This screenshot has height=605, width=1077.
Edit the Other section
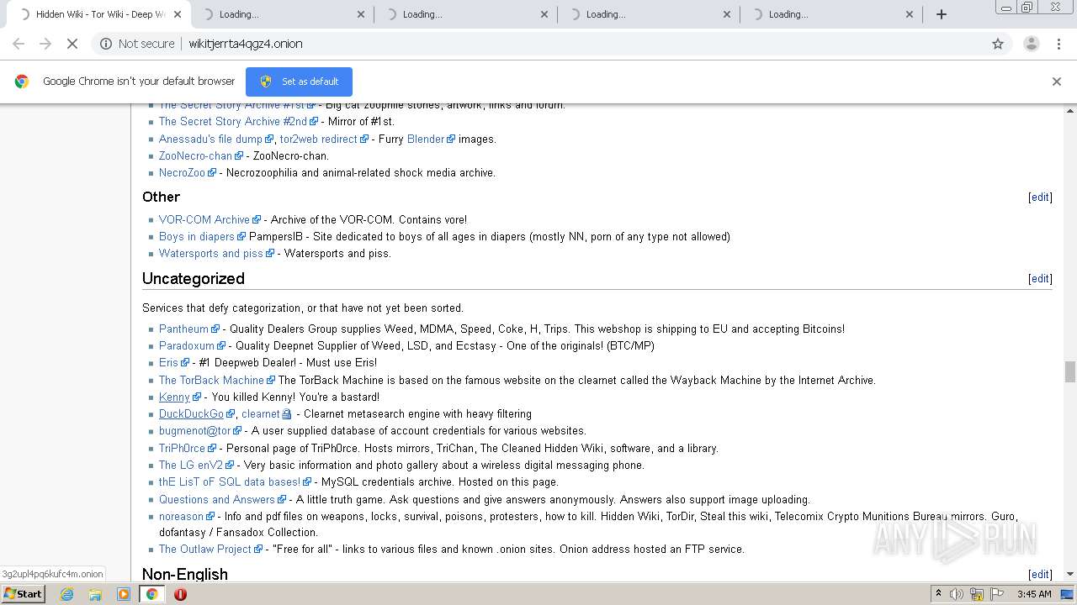1040,197
